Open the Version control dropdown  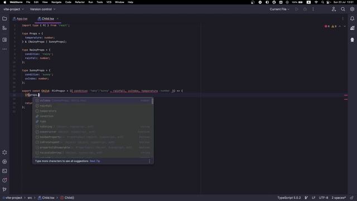coord(42,9)
